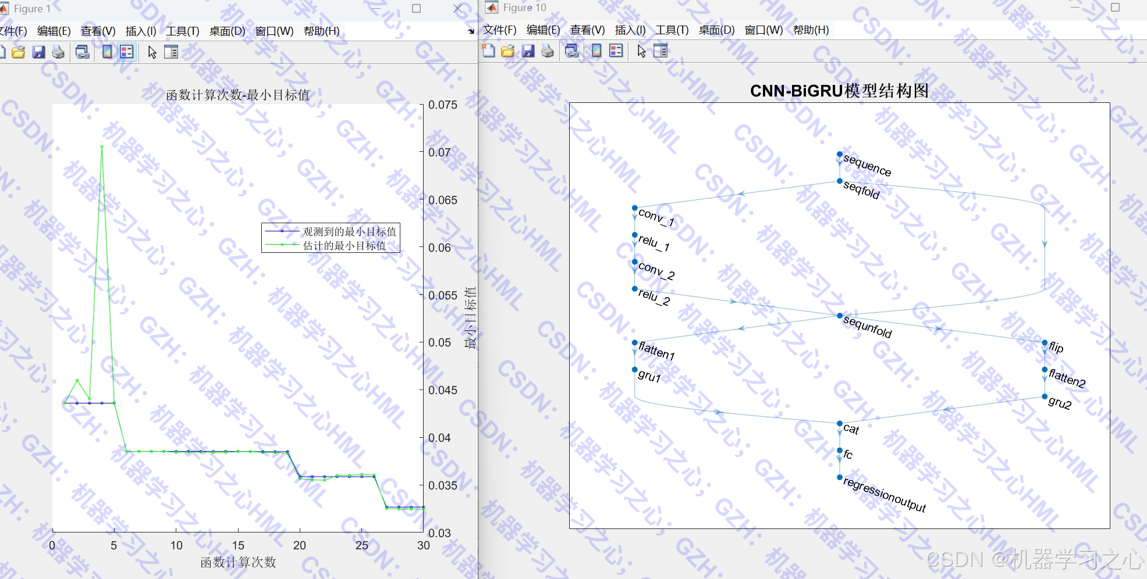Open the 工具(T) menu in Figure 10
This screenshot has height=579, width=1147.
pyautogui.click(x=672, y=30)
